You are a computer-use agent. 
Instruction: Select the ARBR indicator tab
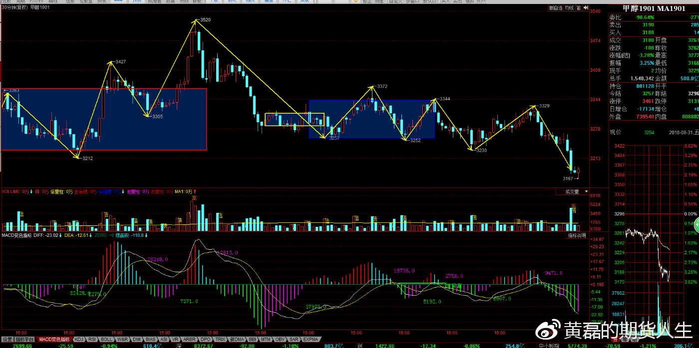(190, 339)
